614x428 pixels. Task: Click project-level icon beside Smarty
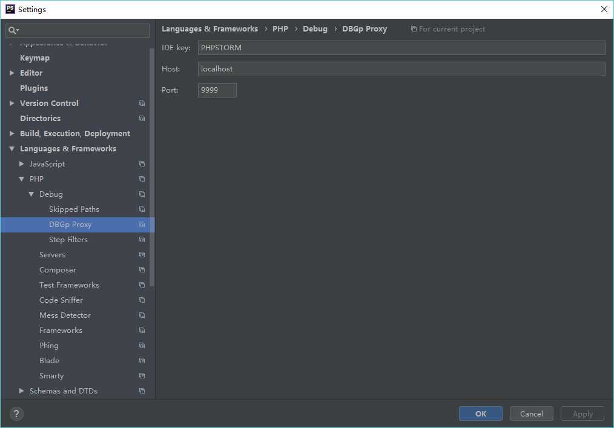point(142,376)
